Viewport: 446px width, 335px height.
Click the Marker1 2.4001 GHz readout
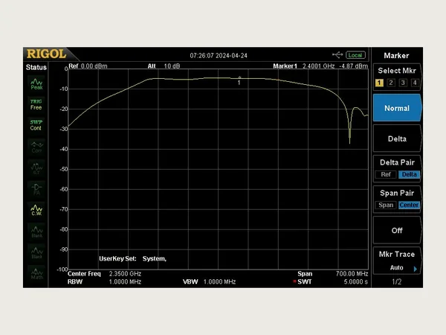(x=304, y=66)
